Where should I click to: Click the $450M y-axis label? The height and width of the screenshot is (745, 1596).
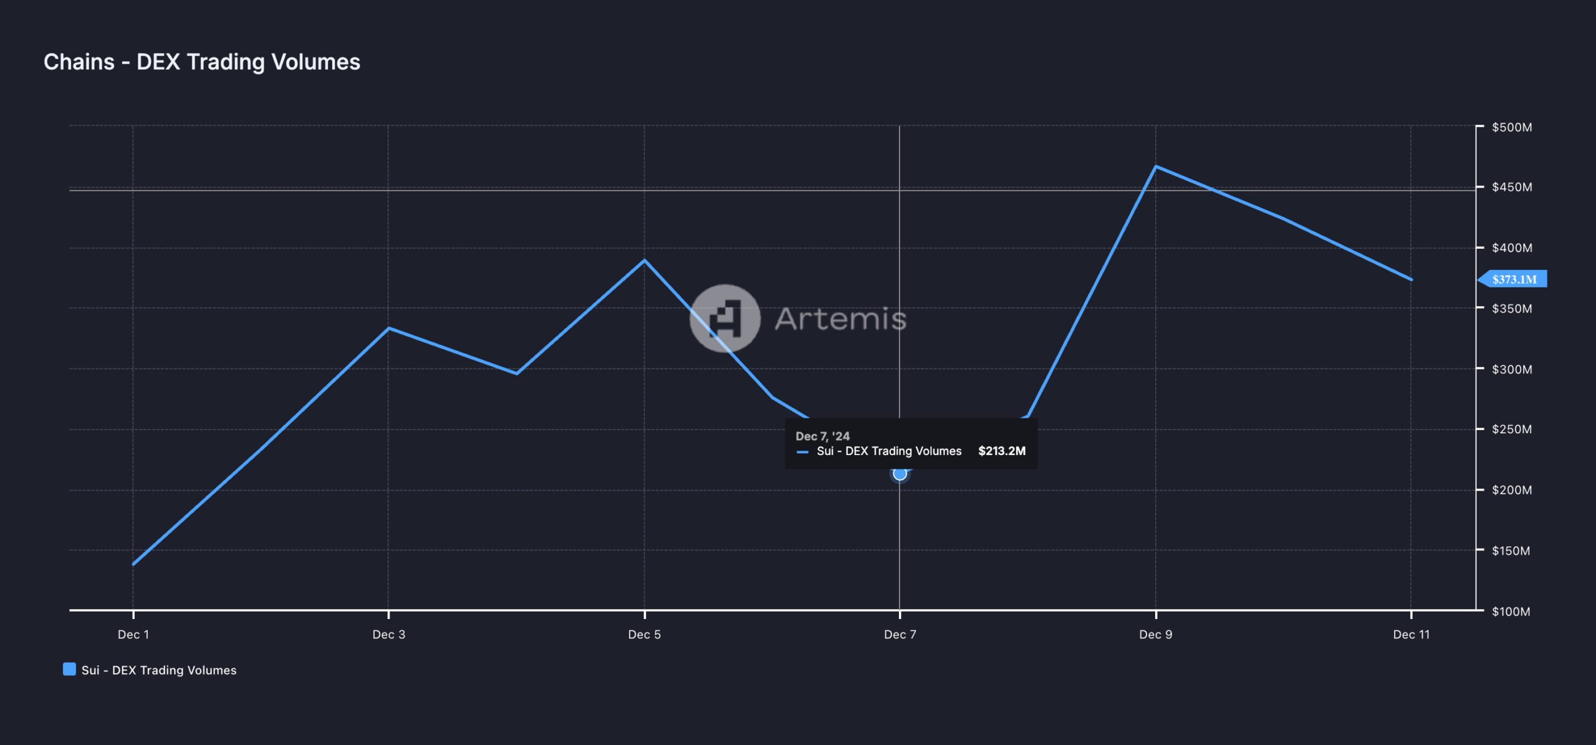pos(1511,187)
